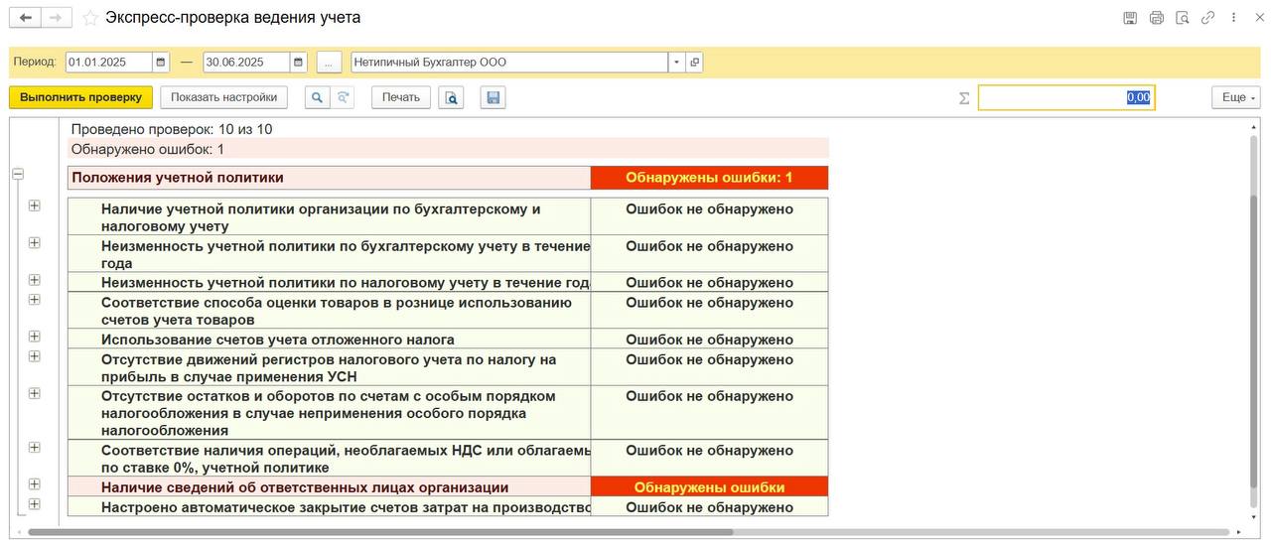The image size is (1271, 548).
Task: Click the Выполнить проверку button
Action: coord(80,97)
